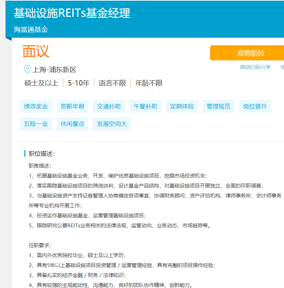
Task: Click the 收藏 collect link at top right
Action: coord(282,68)
